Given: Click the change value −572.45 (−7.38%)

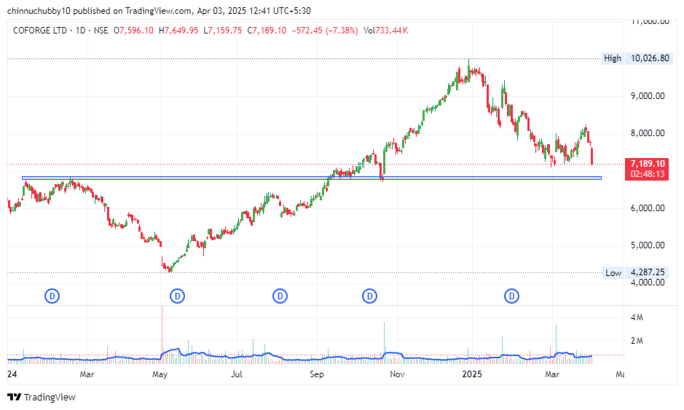Looking at the screenshot, I should [325, 31].
